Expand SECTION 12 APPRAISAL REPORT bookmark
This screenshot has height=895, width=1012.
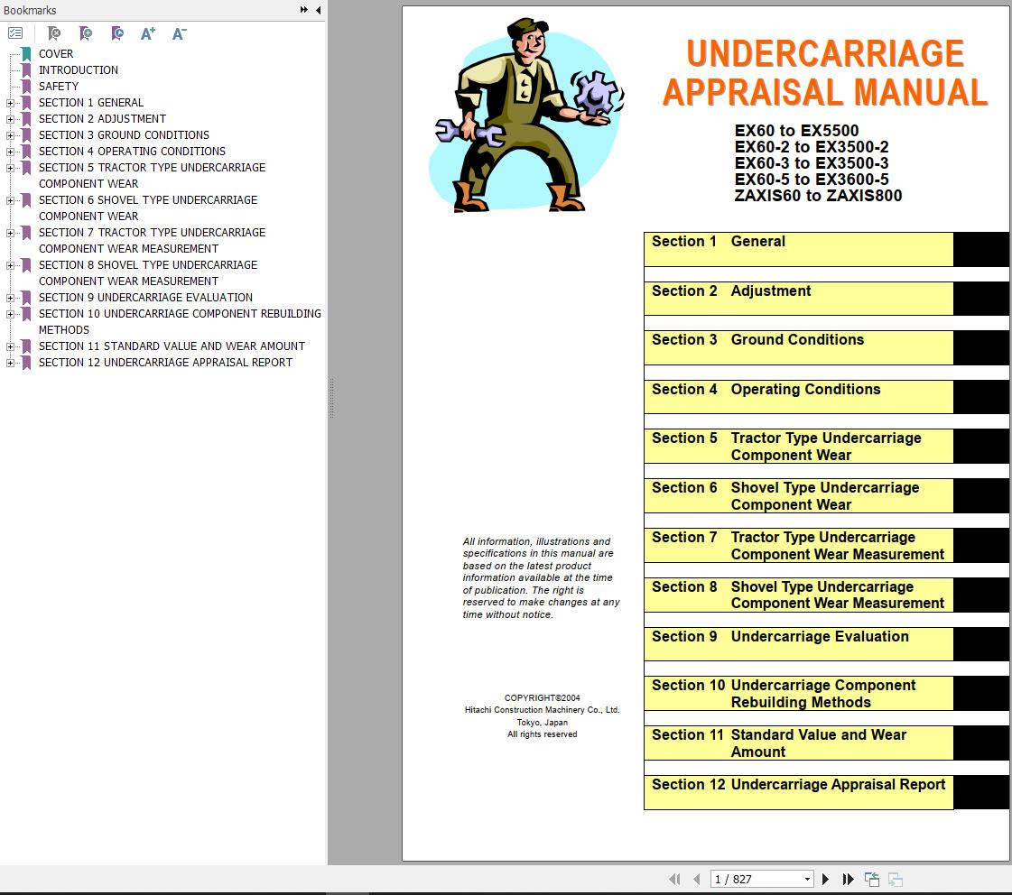[10, 363]
